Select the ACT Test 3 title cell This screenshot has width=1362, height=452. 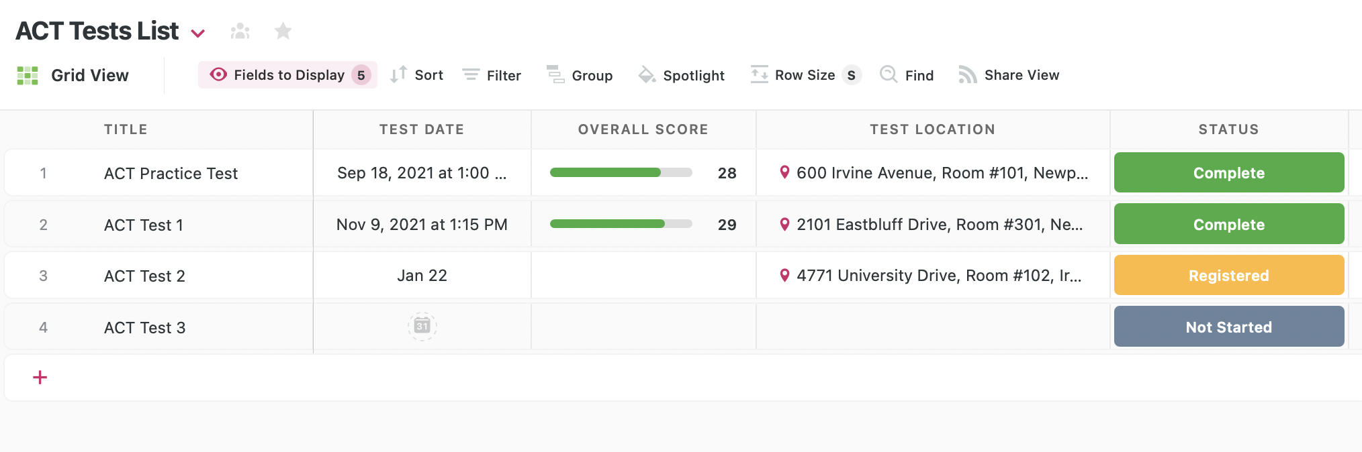tap(145, 328)
